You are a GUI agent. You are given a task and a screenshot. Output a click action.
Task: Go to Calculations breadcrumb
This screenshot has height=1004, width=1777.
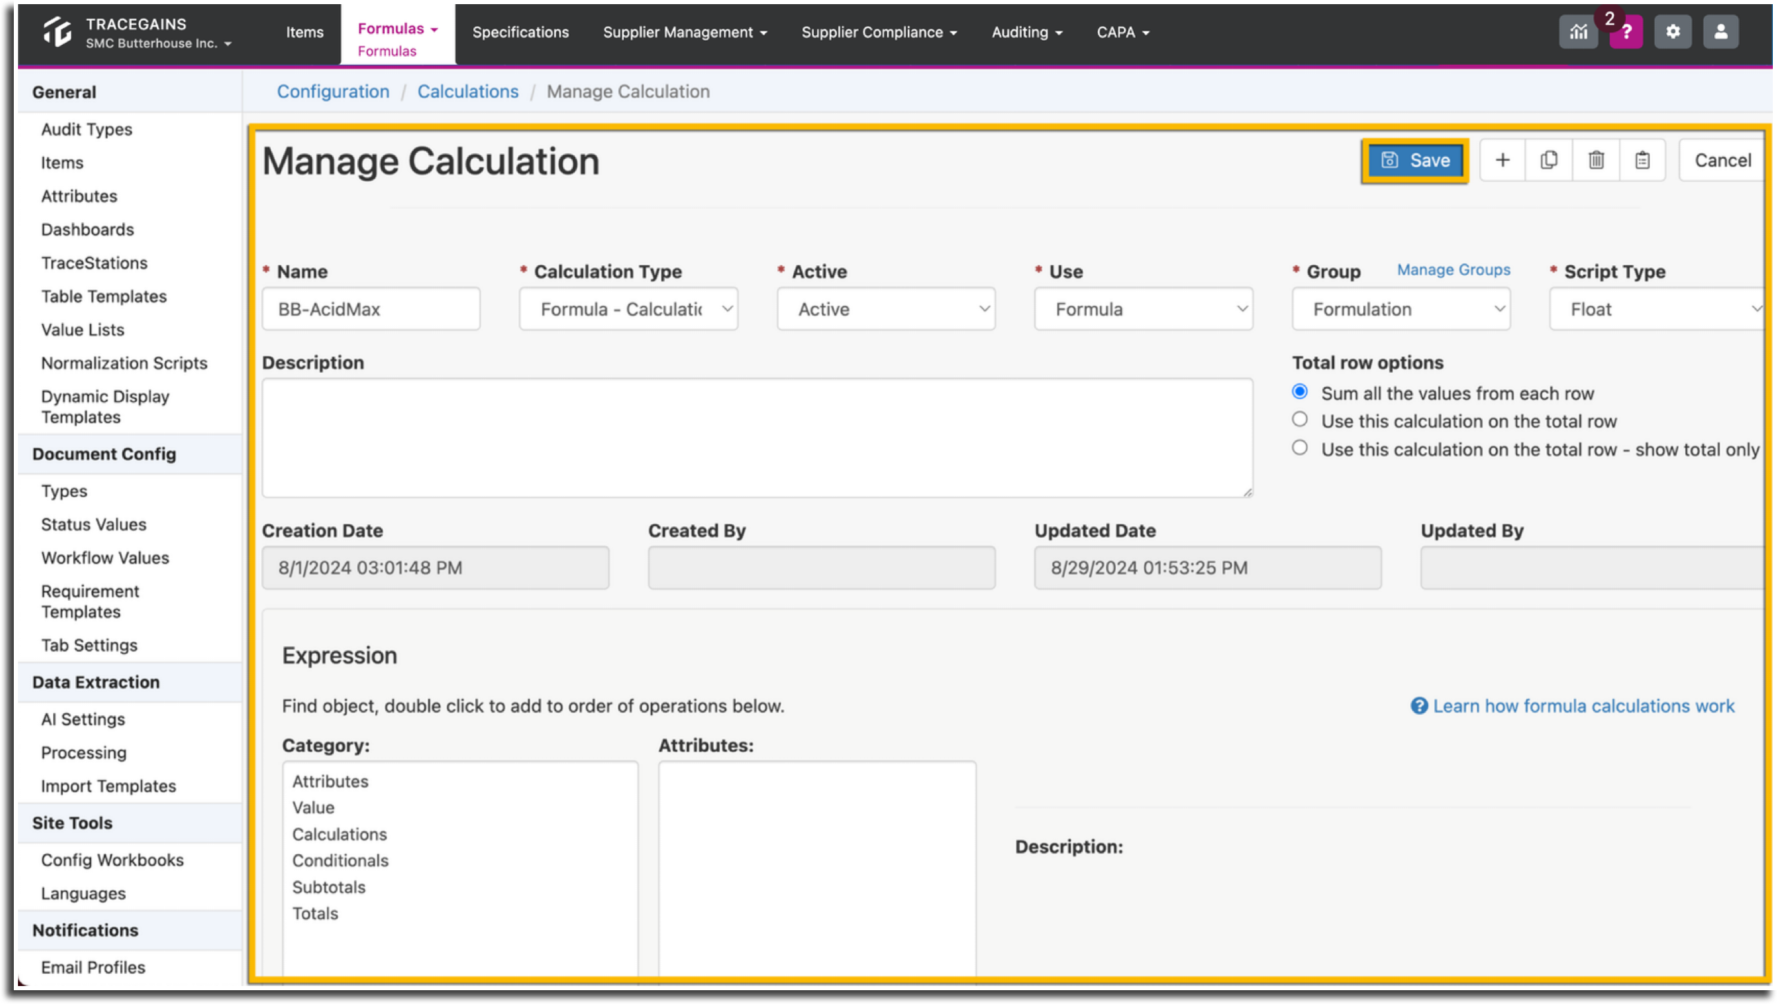(x=468, y=91)
